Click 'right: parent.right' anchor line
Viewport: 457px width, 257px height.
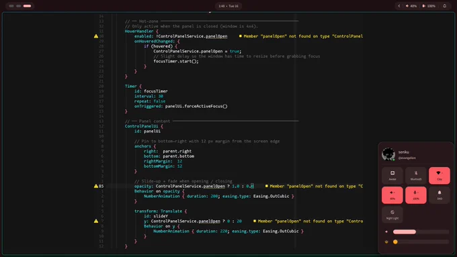[x=167, y=151]
